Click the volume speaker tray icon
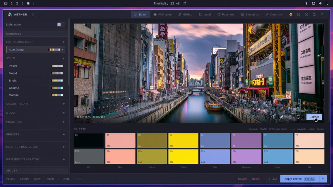333x187 pixels. tap(321, 3)
